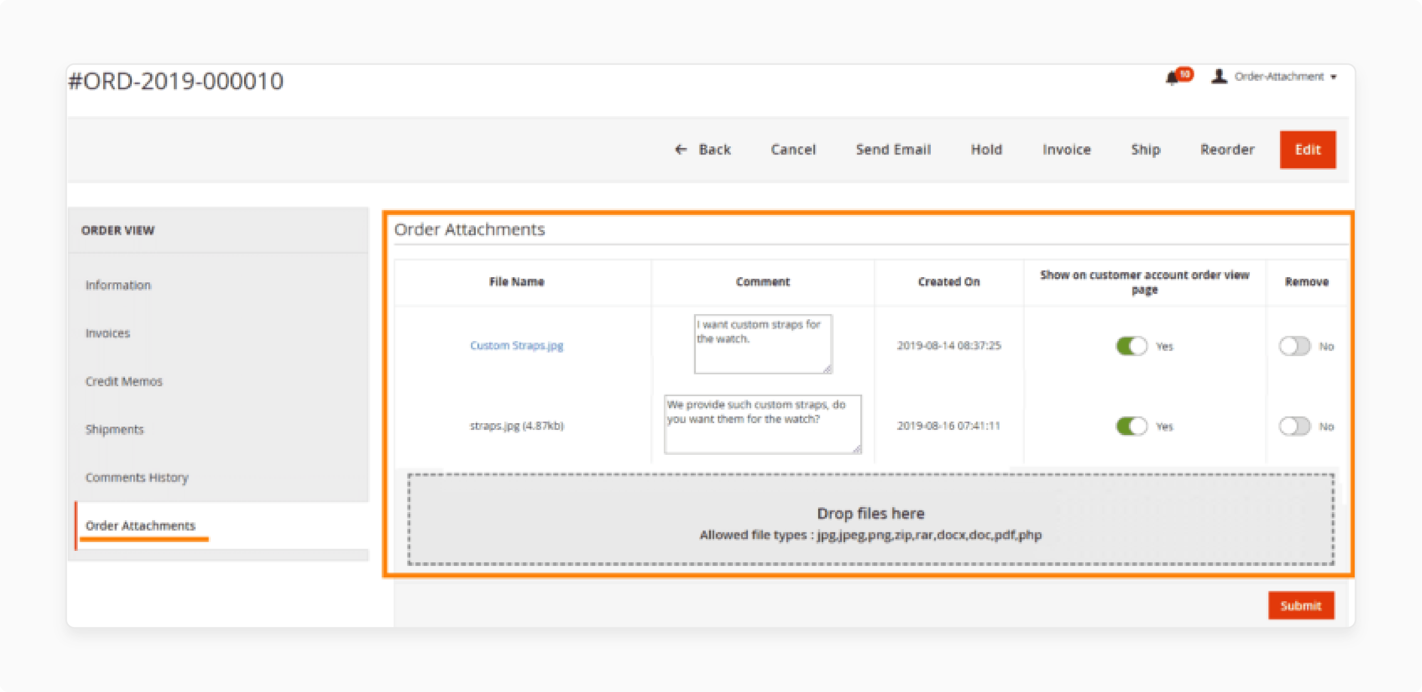
Task: Open the Comments History tab
Action: pyautogui.click(x=137, y=477)
